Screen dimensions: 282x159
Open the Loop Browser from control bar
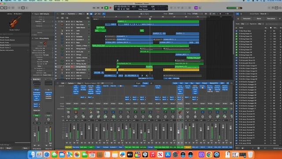click(276, 8)
